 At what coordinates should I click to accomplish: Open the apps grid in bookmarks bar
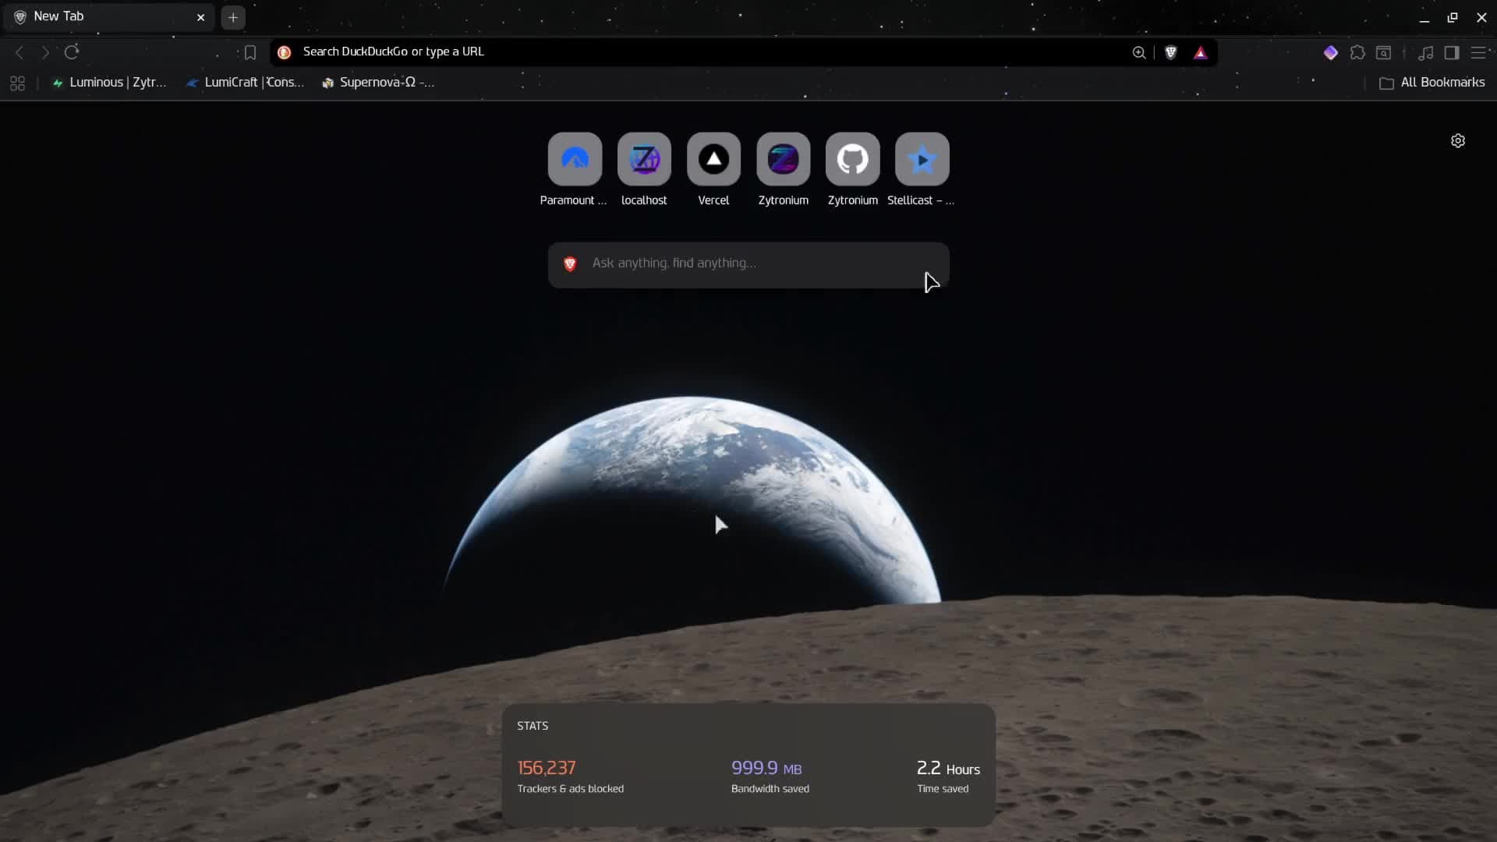(17, 83)
